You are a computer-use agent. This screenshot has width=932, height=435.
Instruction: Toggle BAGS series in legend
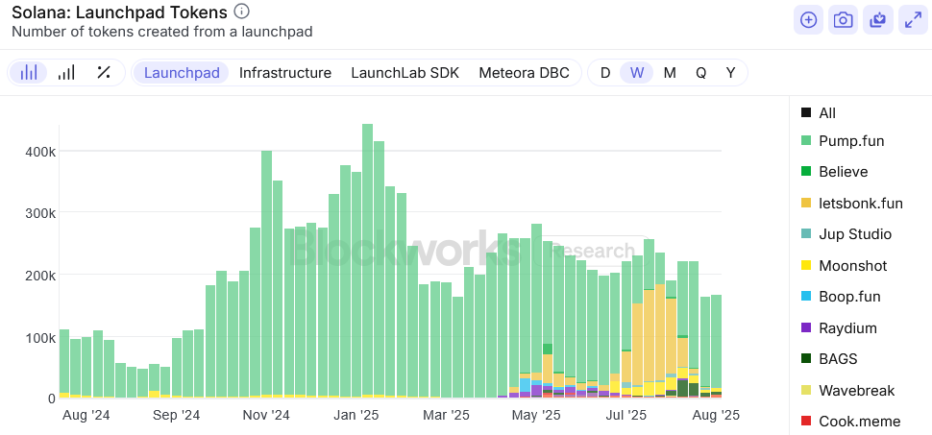click(829, 359)
